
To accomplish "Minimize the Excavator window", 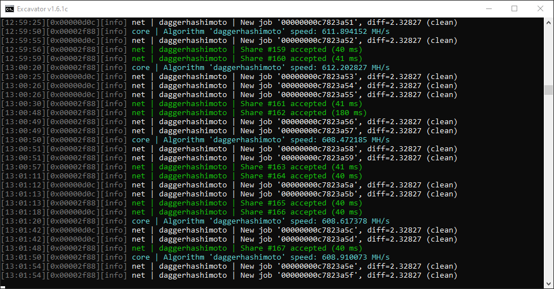I will 489,9.
